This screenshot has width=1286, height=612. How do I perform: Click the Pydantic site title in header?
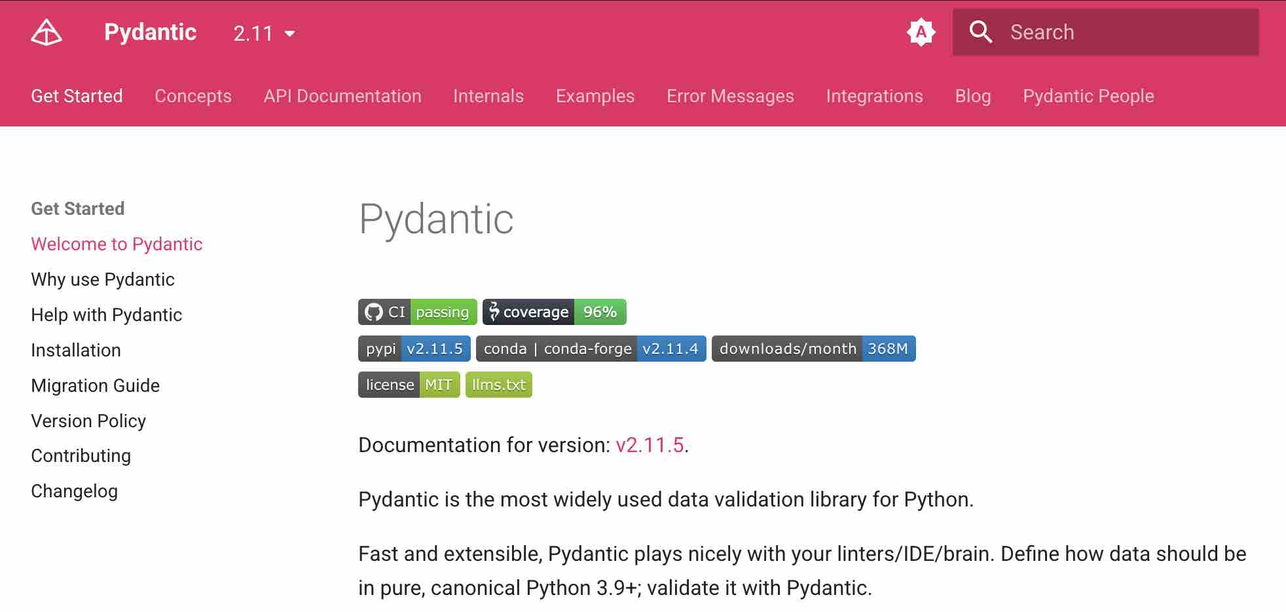(151, 32)
